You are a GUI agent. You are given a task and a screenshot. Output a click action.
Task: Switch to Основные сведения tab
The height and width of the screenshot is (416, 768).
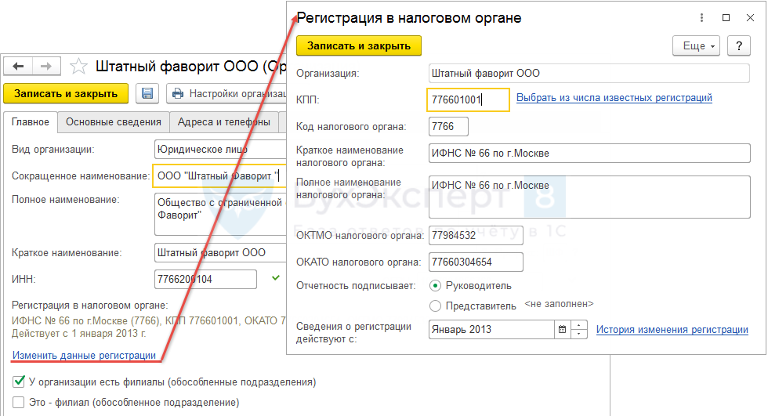(114, 121)
